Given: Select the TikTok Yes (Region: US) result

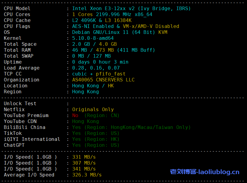Looking at the screenshot, I should point(95,133).
